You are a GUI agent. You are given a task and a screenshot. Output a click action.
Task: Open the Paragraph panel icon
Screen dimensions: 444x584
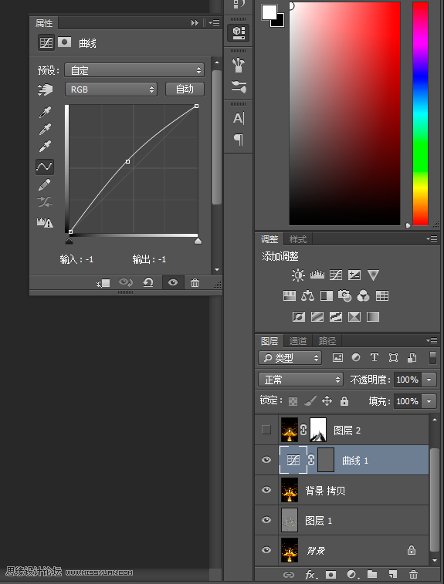pyautogui.click(x=239, y=140)
